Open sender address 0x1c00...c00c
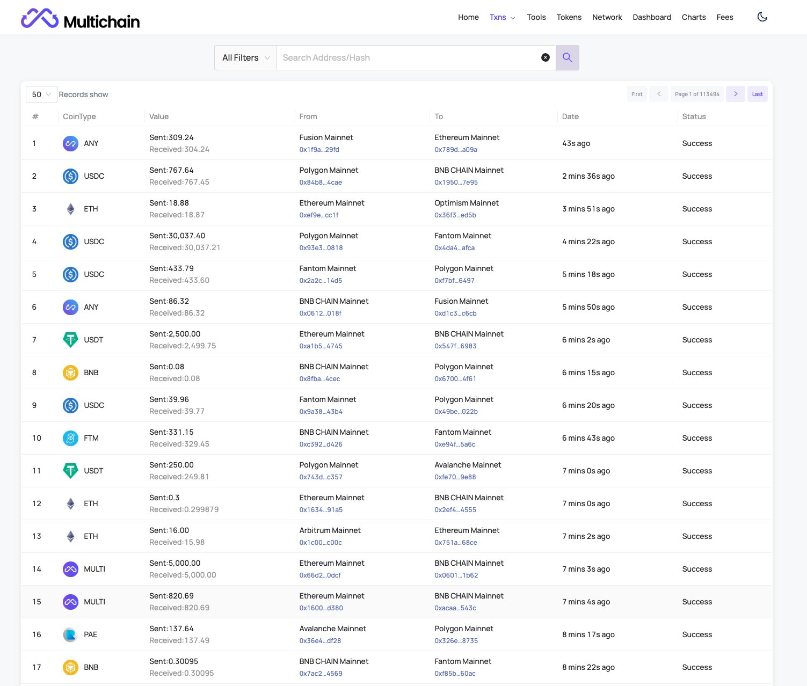The image size is (807, 686). 321,543
